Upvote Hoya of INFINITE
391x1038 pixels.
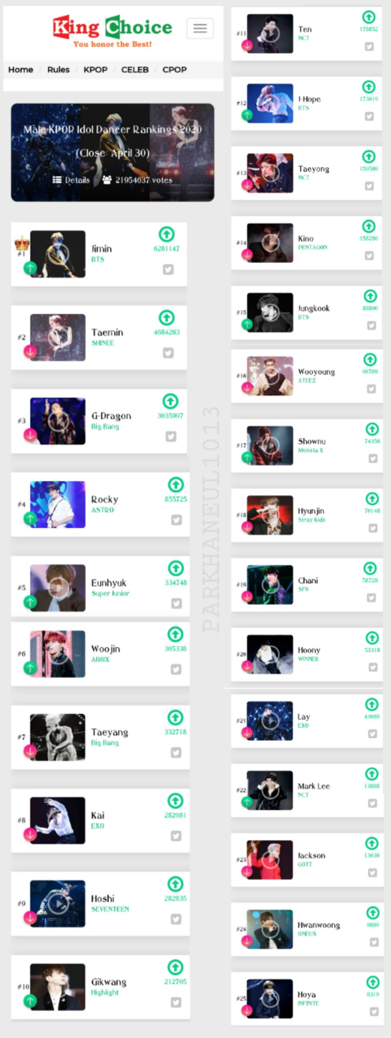(373, 982)
